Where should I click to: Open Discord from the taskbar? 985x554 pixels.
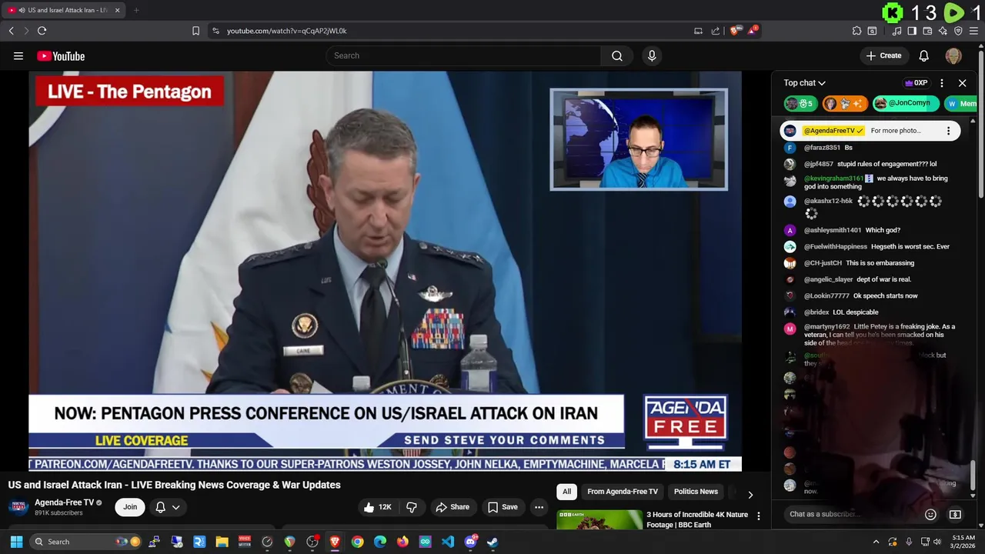pos(470,542)
